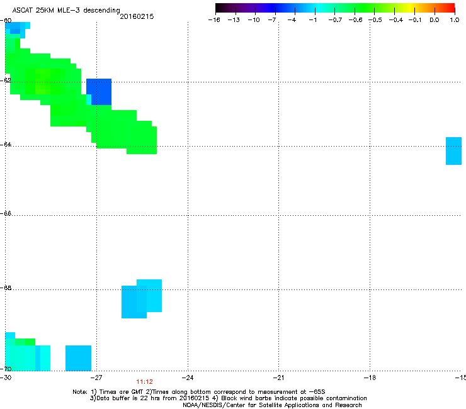Click the dark blue data square near -27, -62

pyautogui.click(x=99, y=92)
